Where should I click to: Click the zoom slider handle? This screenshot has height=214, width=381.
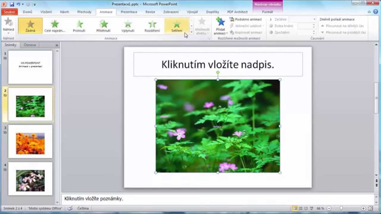tap(341, 208)
